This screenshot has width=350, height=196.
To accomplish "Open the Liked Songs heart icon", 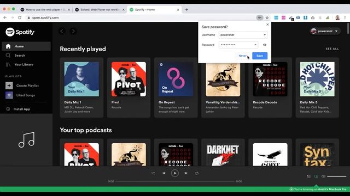I will point(9,95).
